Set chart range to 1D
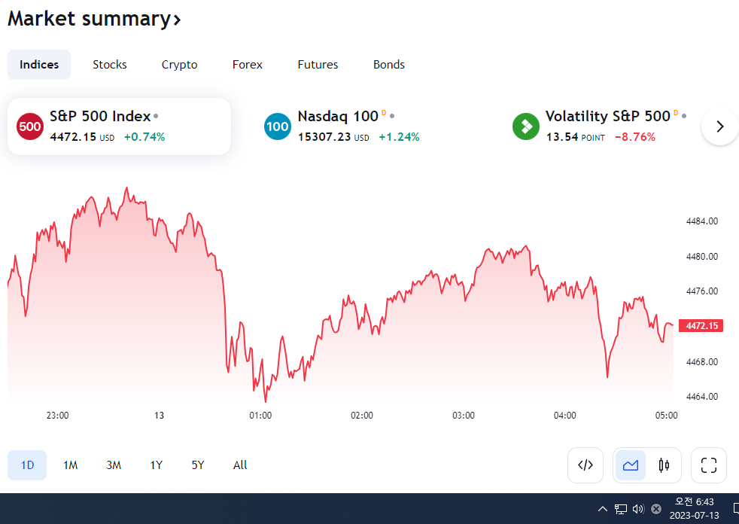 [27, 465]
